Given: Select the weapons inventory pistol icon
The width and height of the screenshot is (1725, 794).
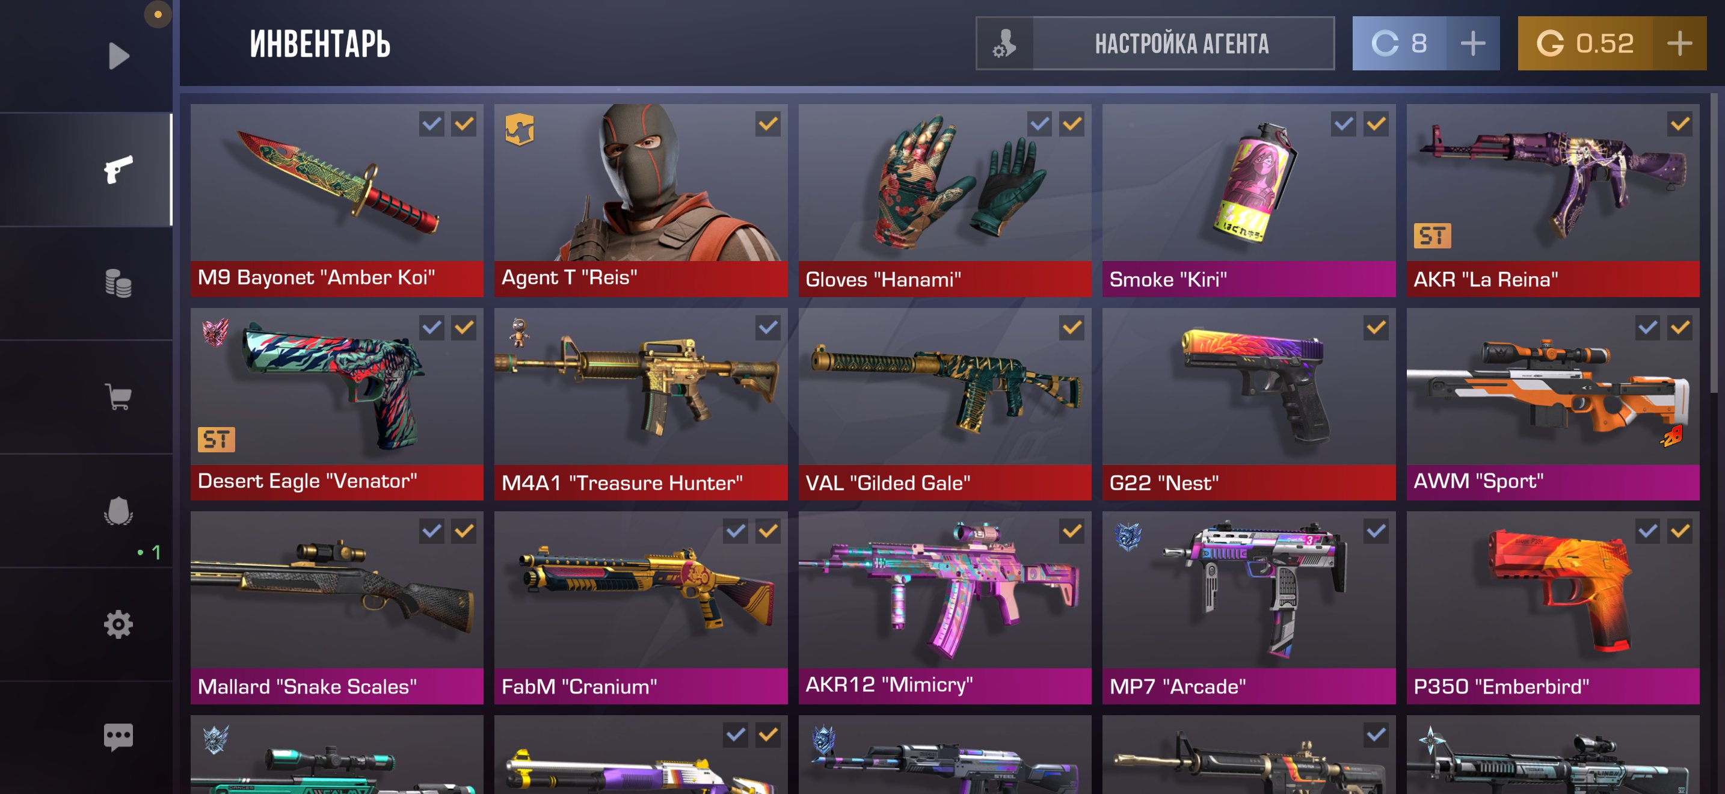Looking at the screenshot, I should click(118, 170).
